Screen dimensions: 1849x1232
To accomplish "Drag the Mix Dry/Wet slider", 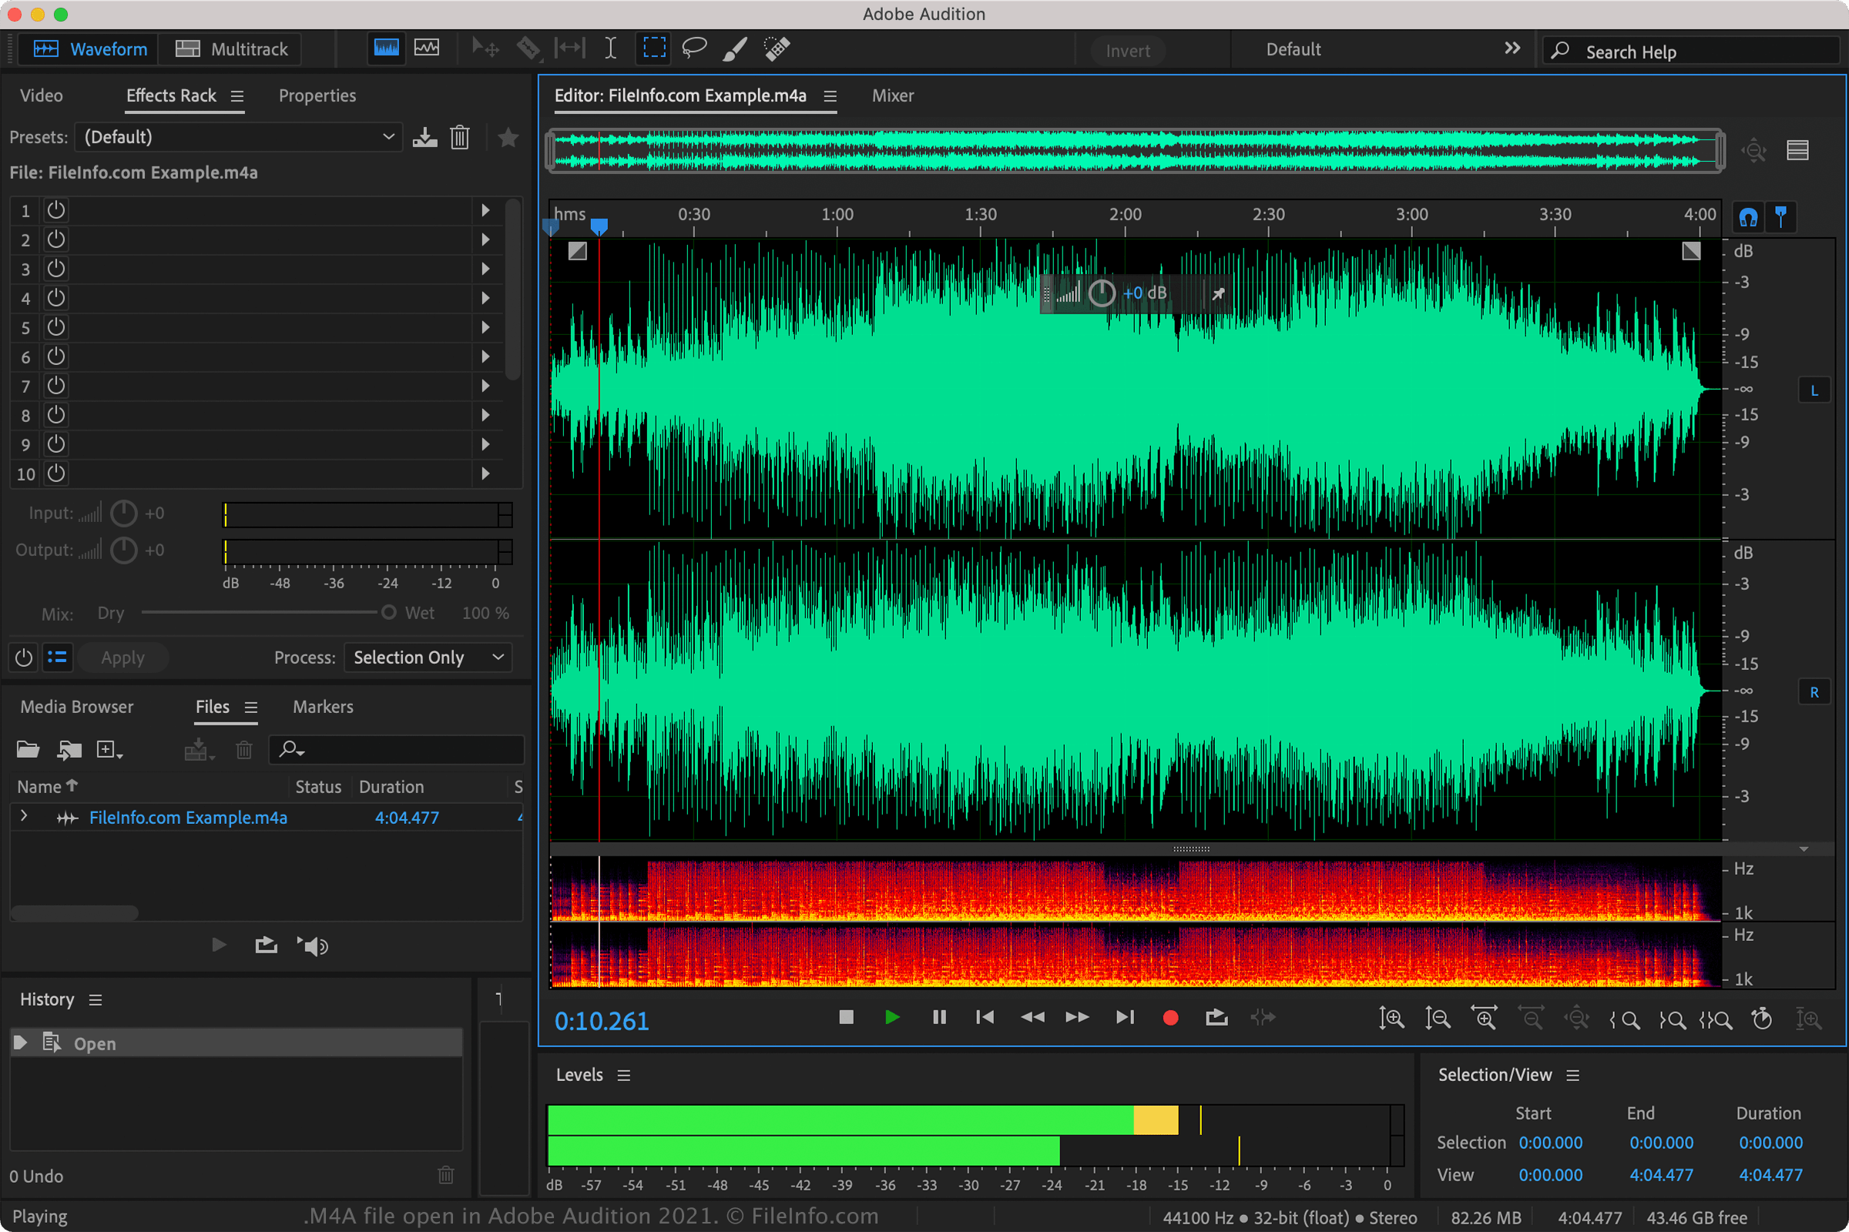I will point(384,612).
